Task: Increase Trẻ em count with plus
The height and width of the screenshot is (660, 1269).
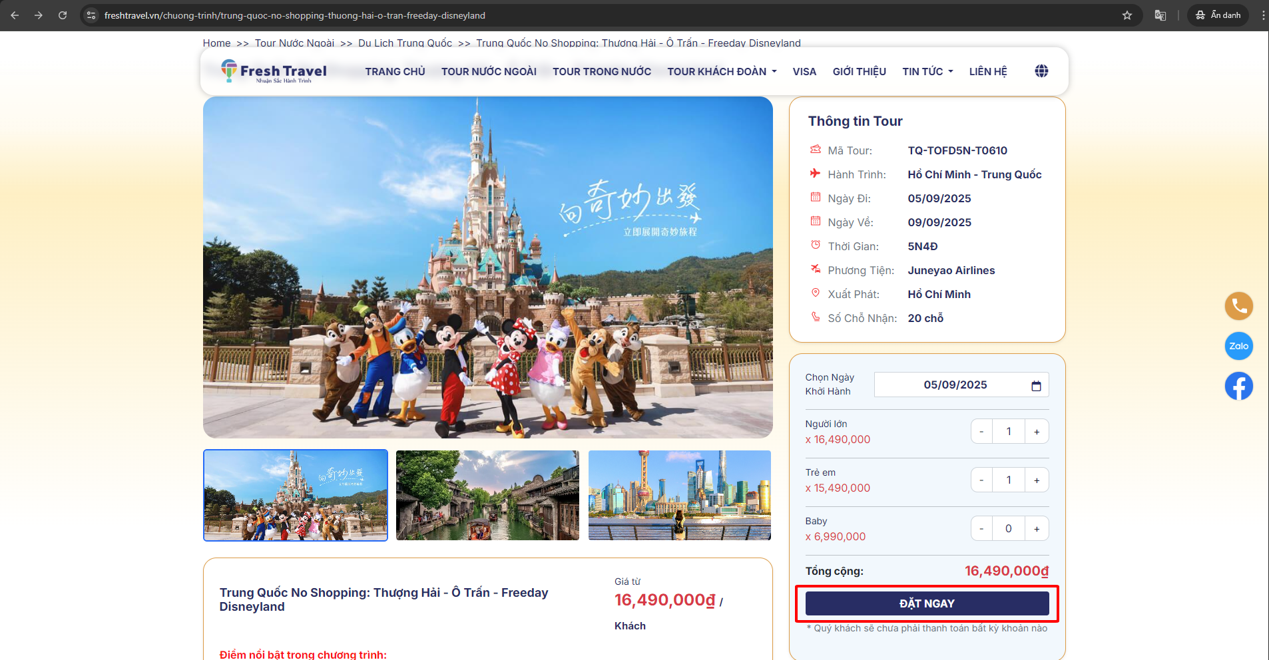Action: click(x=1037, y=480)
